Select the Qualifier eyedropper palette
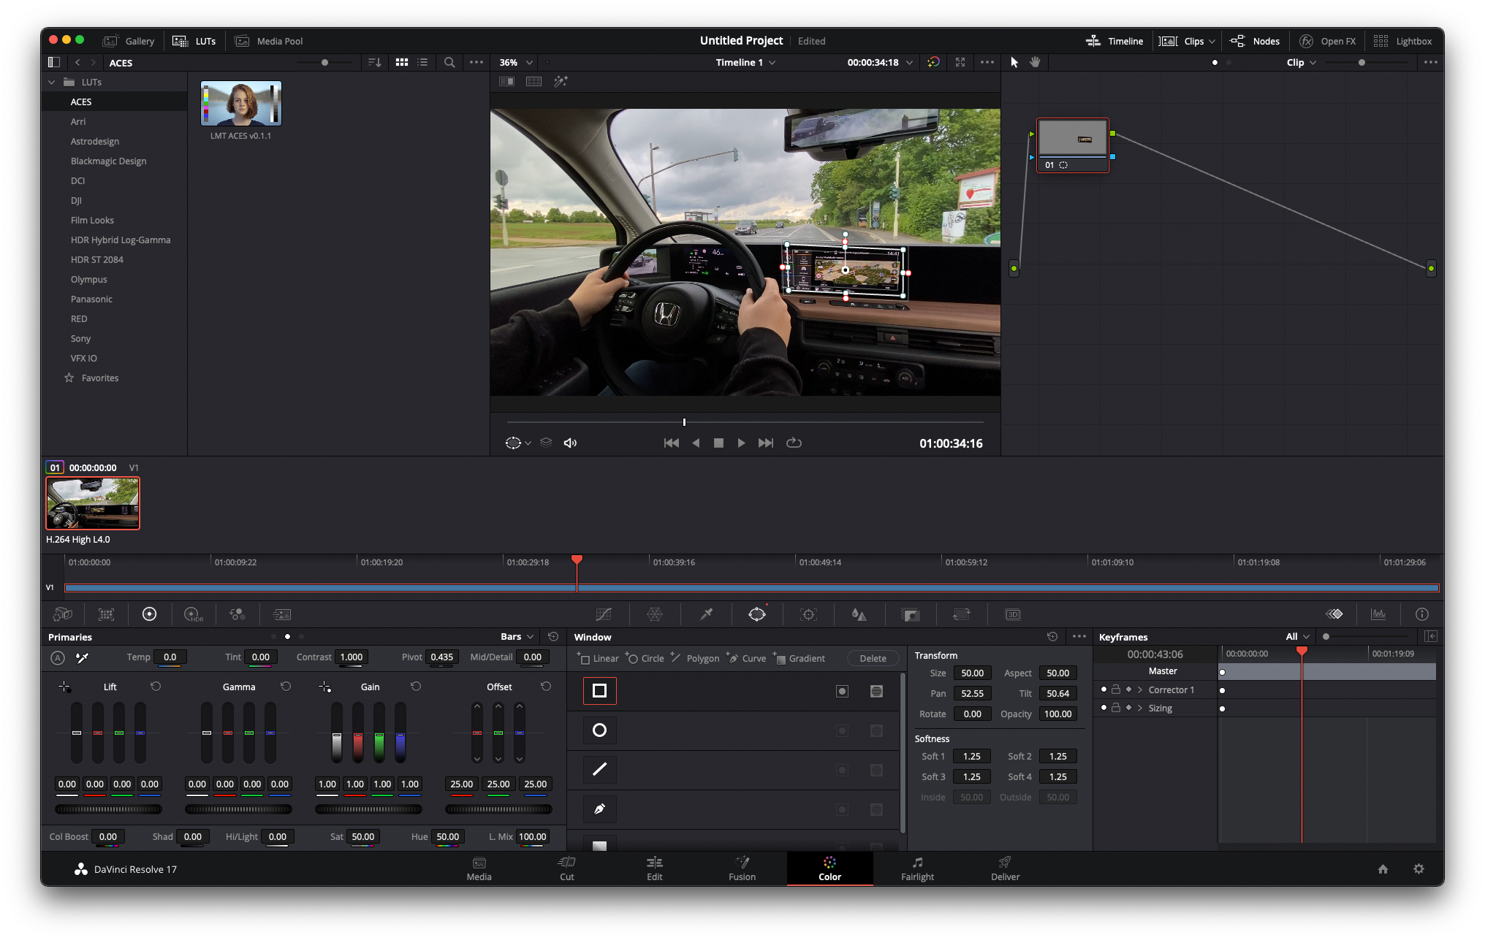The height and width of the screenshot is (940, 1485). [x=706, y=614]
